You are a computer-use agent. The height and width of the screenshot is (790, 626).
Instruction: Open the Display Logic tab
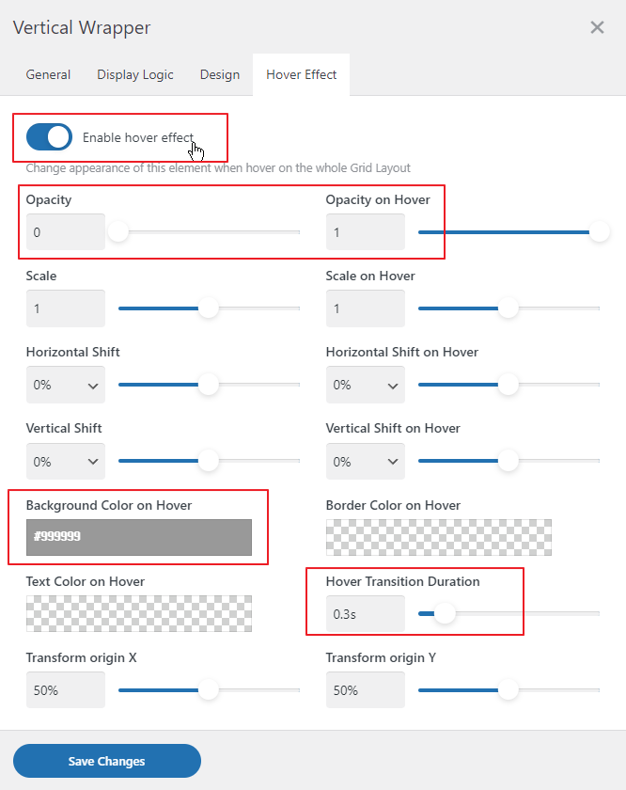[x=135, y=74]
